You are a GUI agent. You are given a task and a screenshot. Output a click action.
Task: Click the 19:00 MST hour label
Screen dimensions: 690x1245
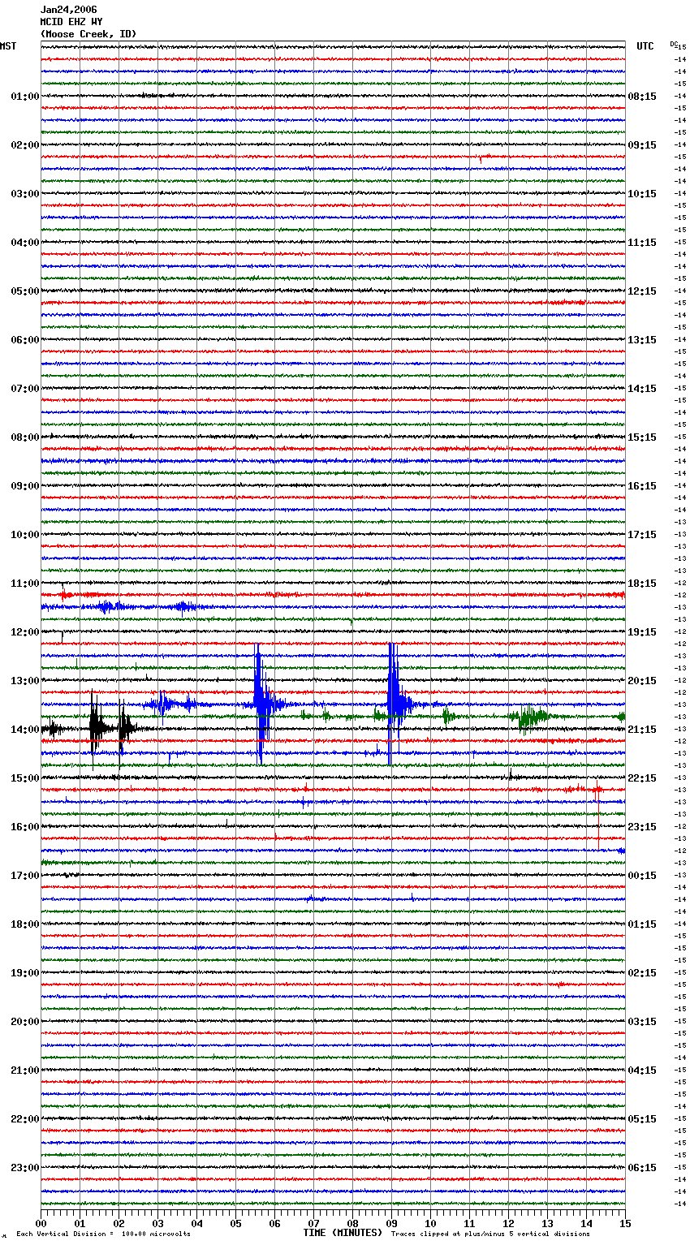point(25,973)
